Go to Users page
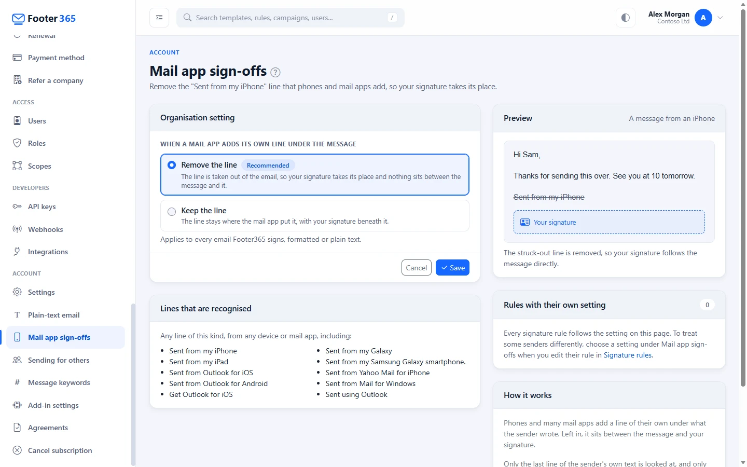The image size is (747, 467). point(65,121)
